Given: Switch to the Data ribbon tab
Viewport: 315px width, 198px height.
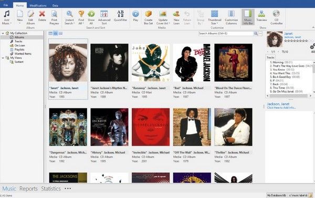Looking at the screenshot, I should coord(55,5).
